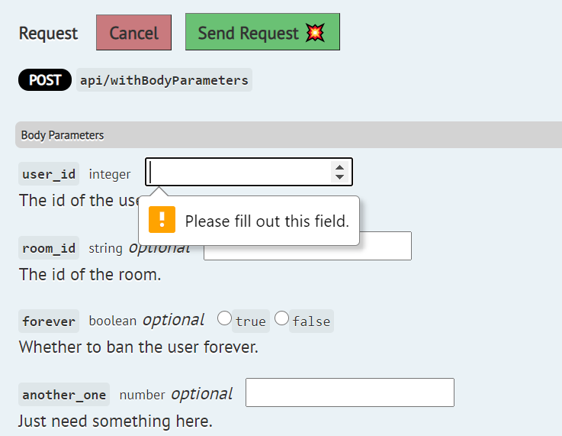
Task: Click into the room_id text field
Action: (385, 246)
